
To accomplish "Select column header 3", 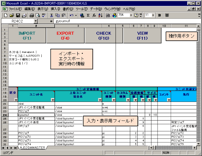I will click(x=78, y=26).
